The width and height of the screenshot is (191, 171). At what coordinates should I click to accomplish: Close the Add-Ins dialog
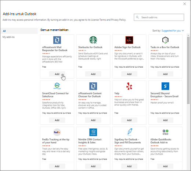(x=184, y=4)
